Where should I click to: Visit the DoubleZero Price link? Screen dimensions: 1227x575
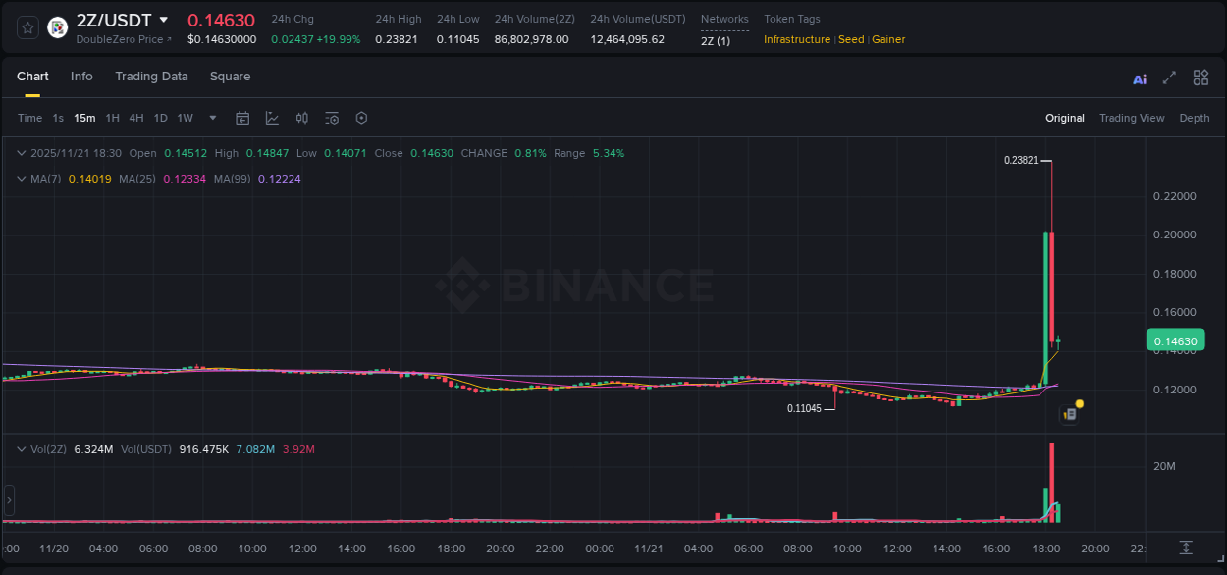[116, 39]
